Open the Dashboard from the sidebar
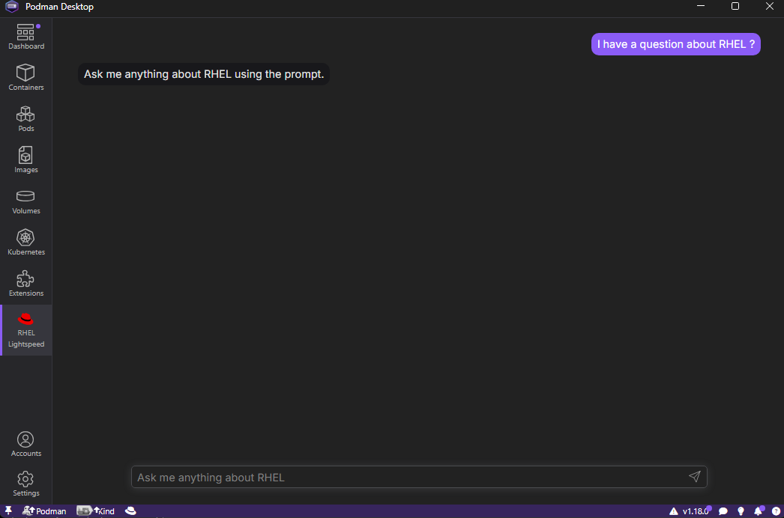784x518 pixels. tap(26, 37)
